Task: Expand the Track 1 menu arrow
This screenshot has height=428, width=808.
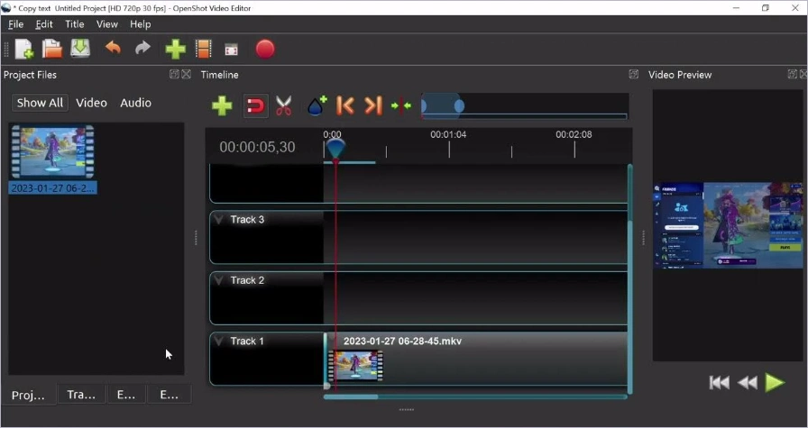Action: (x=218, y=341)
